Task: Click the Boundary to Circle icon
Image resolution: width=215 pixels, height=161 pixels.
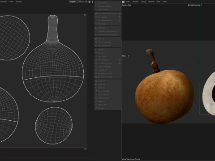Action: pos(96,73)
